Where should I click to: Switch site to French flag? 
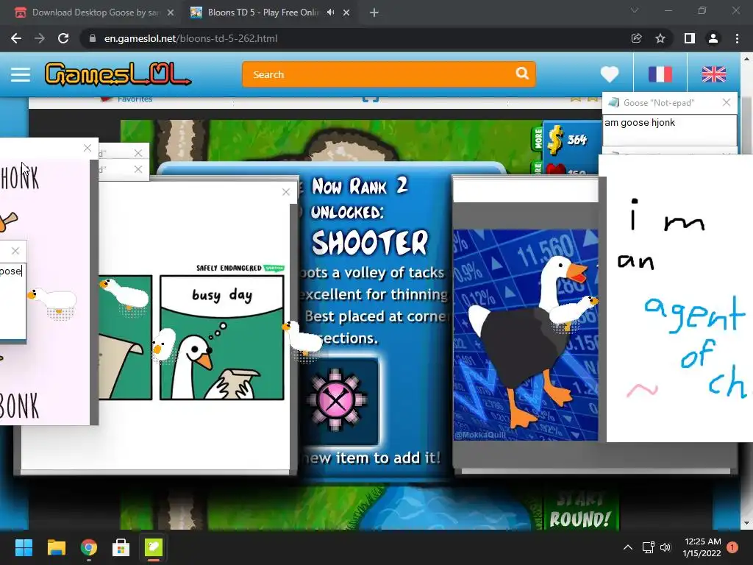pos(660,74)
